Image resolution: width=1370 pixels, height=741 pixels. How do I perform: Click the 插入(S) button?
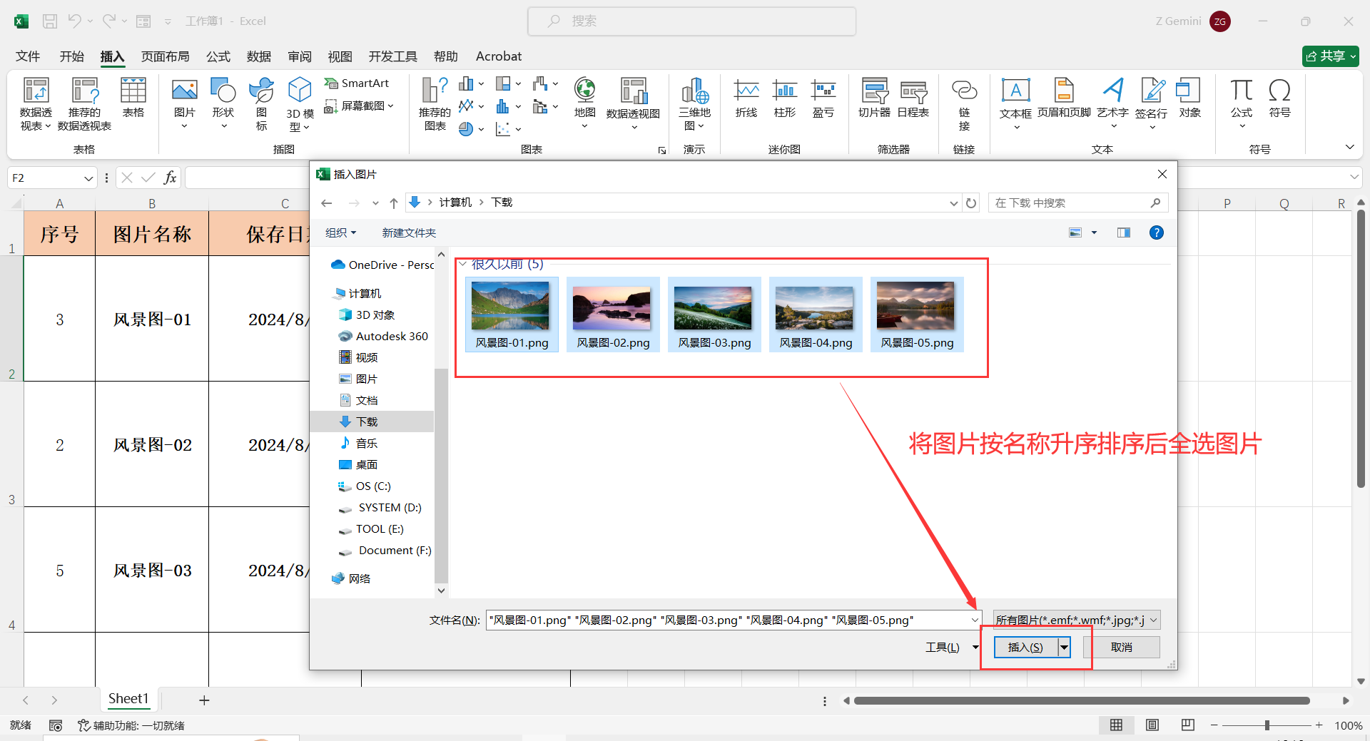click(1025, 647)
